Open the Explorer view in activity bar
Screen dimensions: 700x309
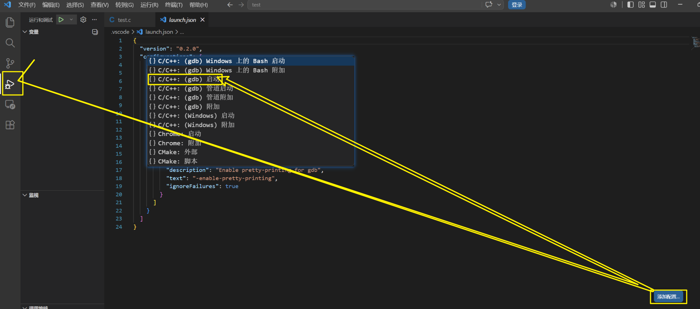[x=10, y=22]
